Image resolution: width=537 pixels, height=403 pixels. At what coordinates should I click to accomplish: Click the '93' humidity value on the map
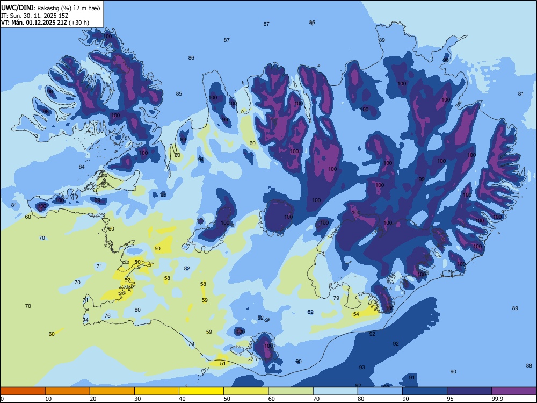pos(362,368)
